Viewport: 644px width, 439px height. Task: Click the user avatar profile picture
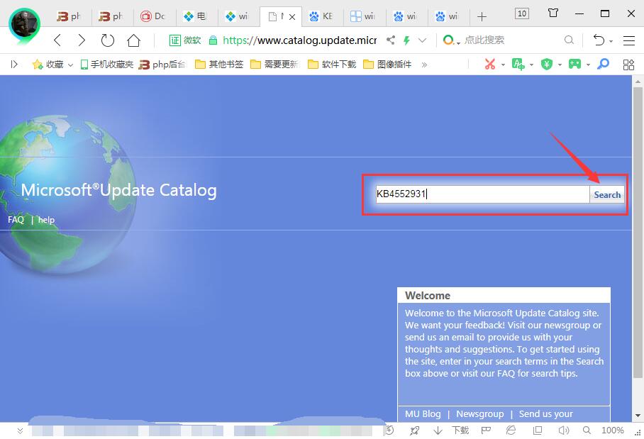pyautogui.click(x=25, y=23)
